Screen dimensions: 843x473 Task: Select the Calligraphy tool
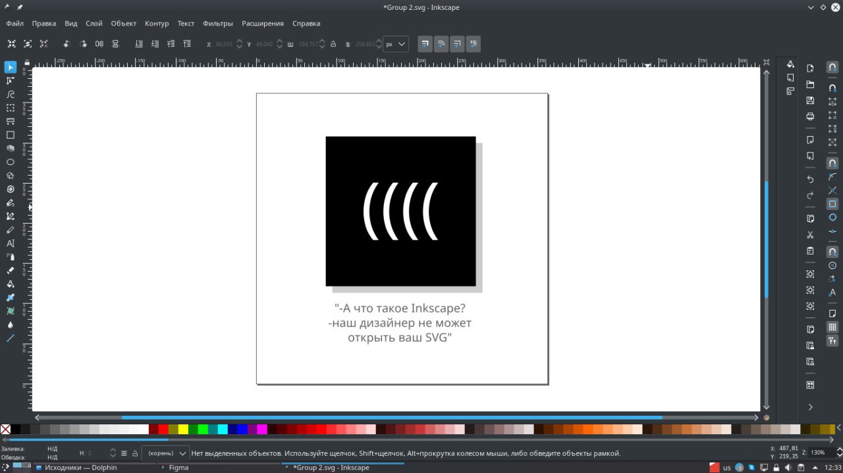tap(11, 230)
